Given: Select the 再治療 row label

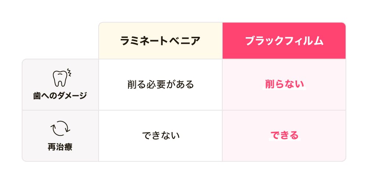Looking at the screenshot, I should click(60, 147).
